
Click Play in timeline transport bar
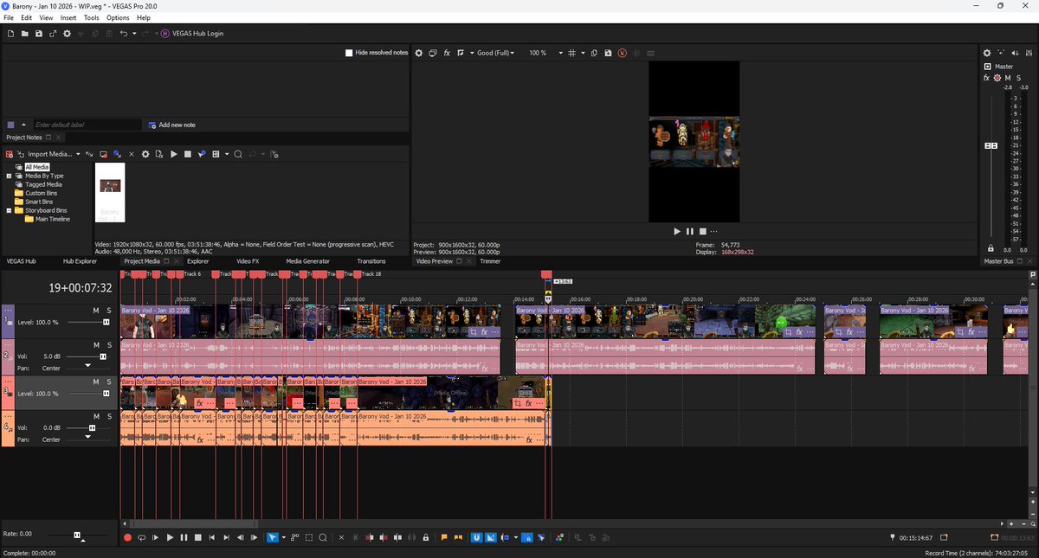[170, 537]
